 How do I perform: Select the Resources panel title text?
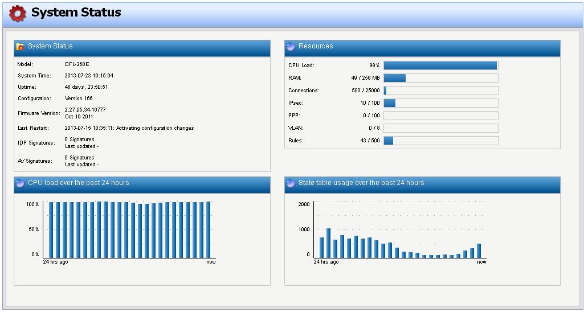pyautogui.click(x=316, y=46)
